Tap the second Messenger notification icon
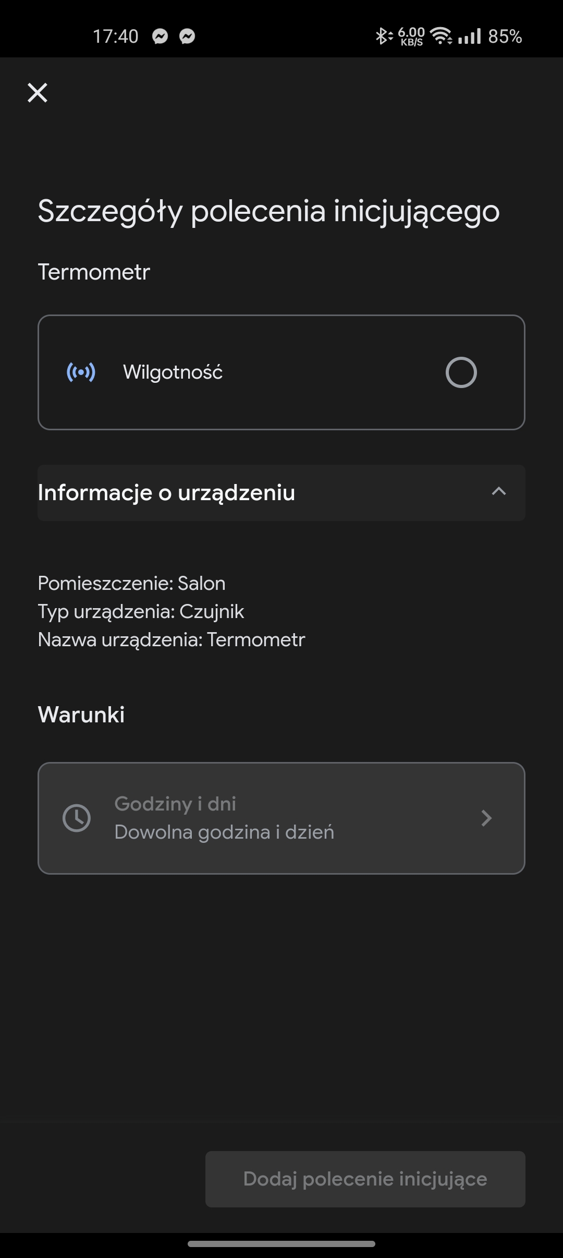The image size is (563, 1258). (x=187, y=37)
